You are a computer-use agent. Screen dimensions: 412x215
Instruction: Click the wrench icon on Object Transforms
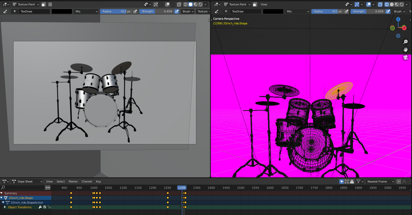(40, 207)
